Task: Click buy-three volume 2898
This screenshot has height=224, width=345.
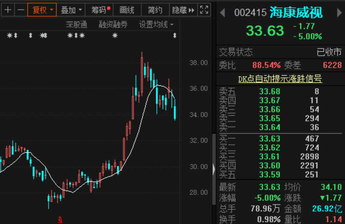Action: (x=310, y=157)
